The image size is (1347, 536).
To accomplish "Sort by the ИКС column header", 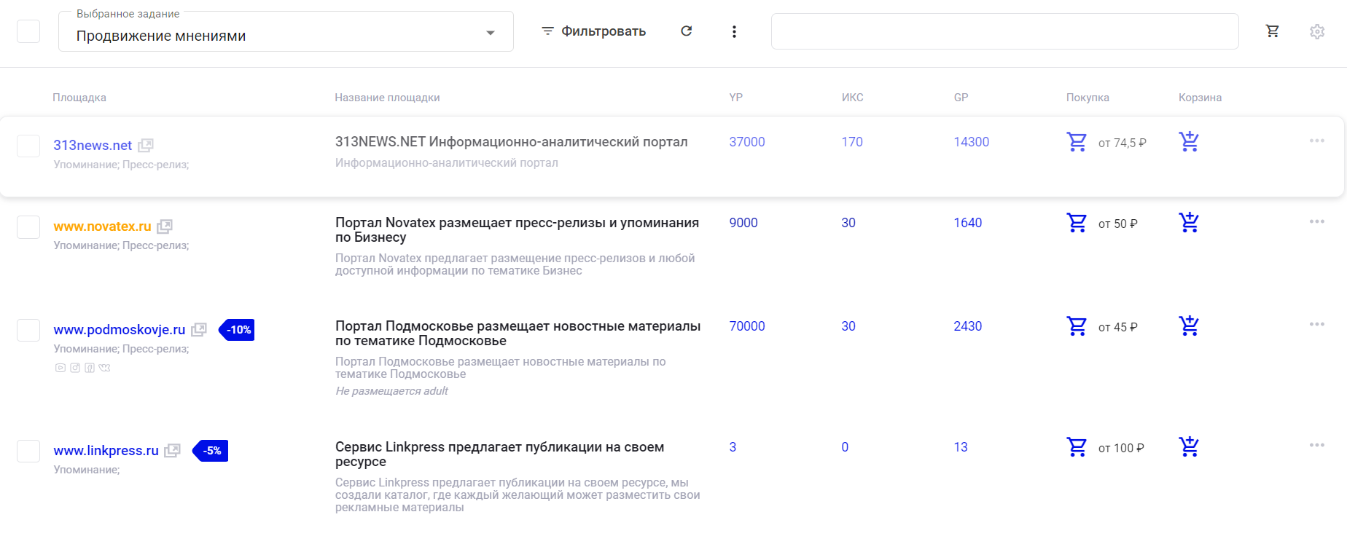I will coord(852,98).
